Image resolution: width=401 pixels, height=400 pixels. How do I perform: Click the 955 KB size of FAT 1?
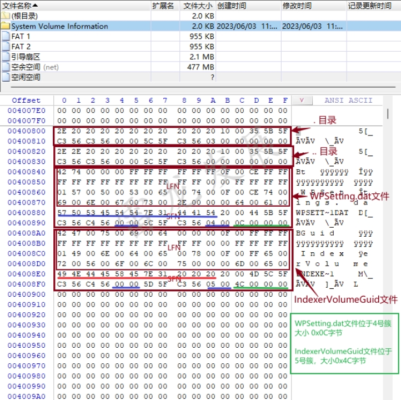(202, 36)
